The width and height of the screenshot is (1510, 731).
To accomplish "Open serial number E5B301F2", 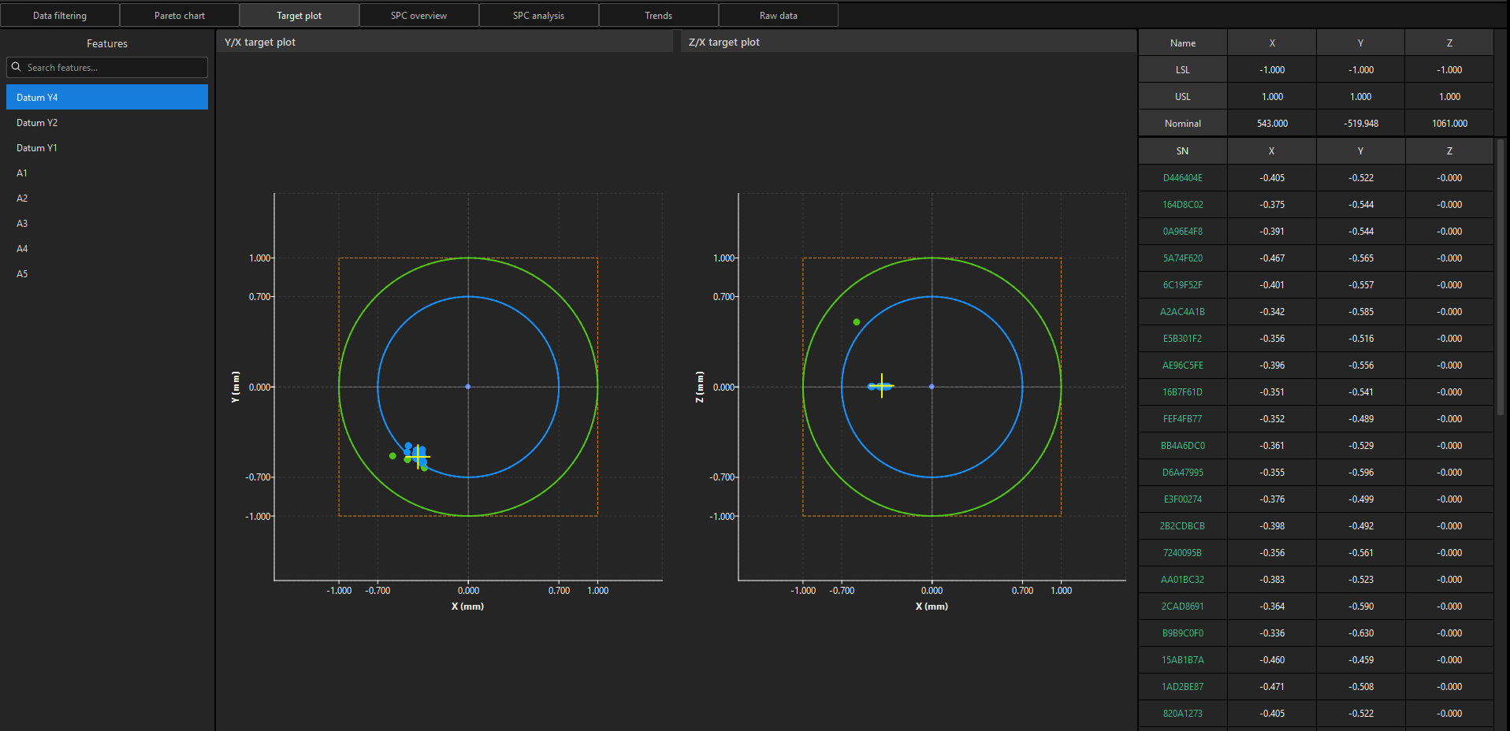I will tap(1183, 339).
